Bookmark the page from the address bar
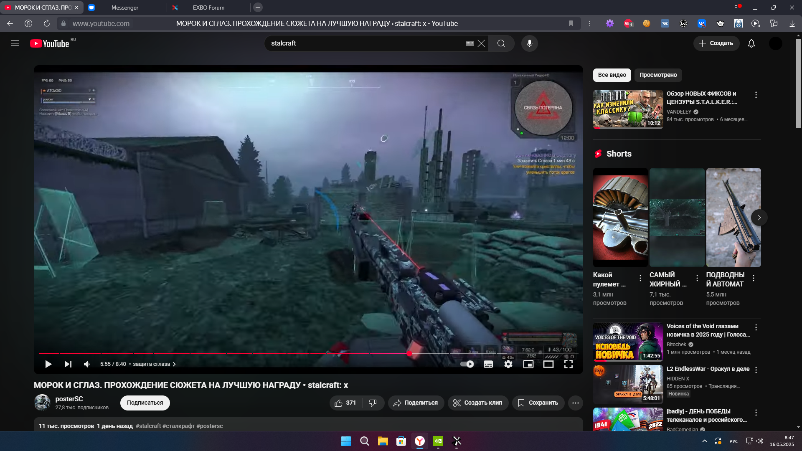This screenshot has height=451, width=802. (571, 23)
